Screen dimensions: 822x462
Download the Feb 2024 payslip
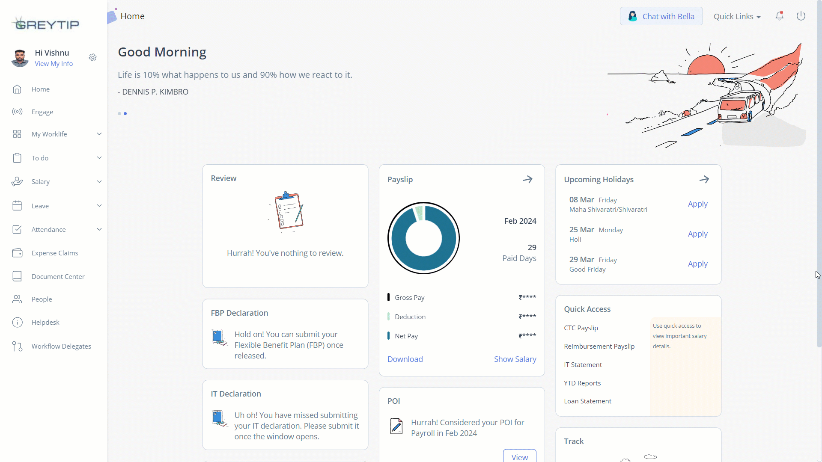[405, 359]
